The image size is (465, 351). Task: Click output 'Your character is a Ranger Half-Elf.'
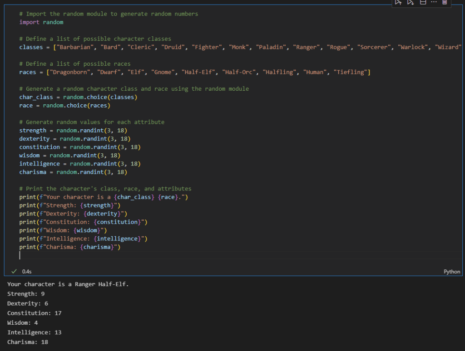tap(68, 284)
